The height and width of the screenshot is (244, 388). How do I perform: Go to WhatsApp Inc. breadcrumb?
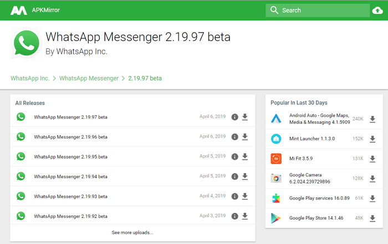click(x=29, y=78)
